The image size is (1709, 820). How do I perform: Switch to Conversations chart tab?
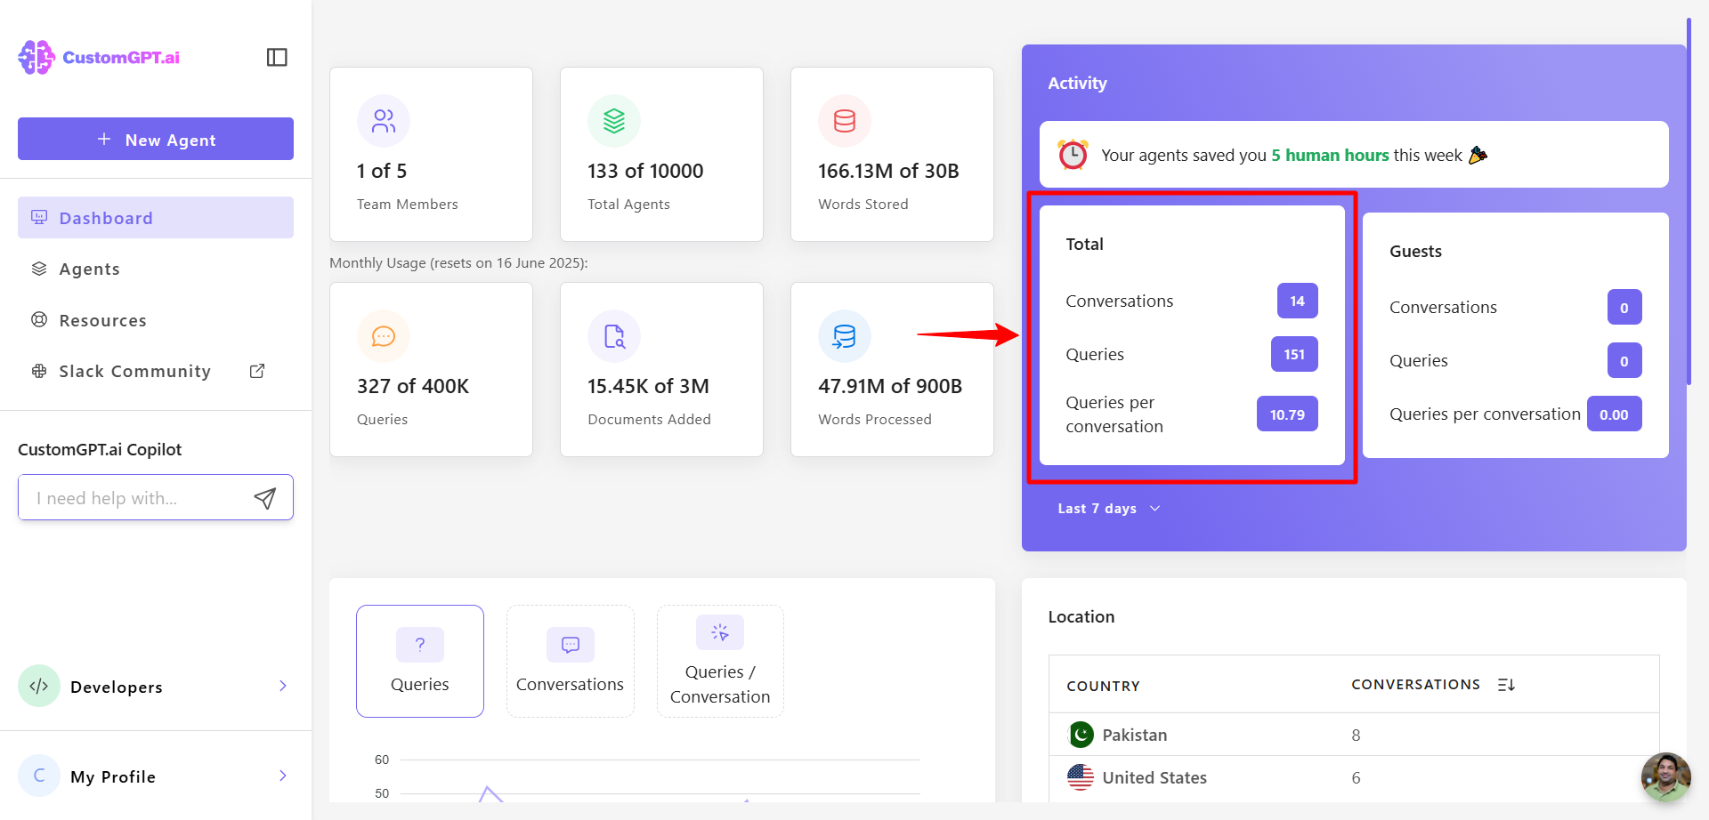(571, 661)
